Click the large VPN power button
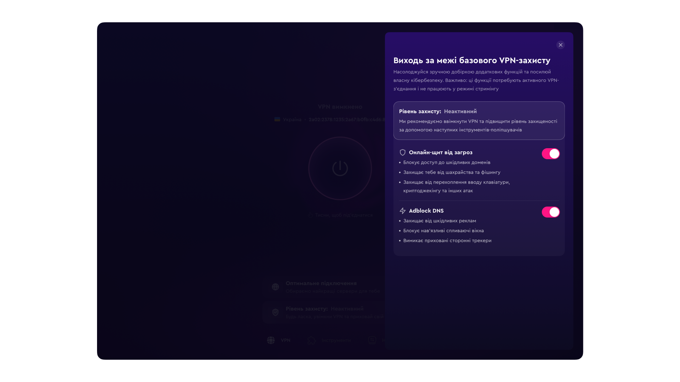The height and width of the screenshot is (382, 680). pyautogui.click(x=340, y=168)
